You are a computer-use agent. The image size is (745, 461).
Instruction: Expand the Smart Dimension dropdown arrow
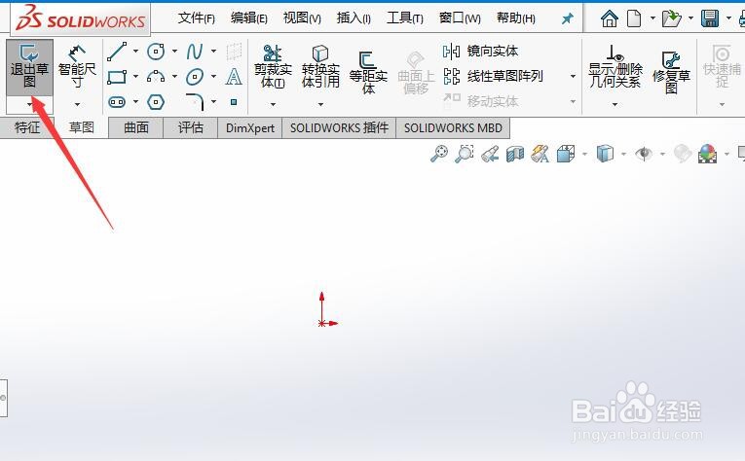[x=77, y=104]
